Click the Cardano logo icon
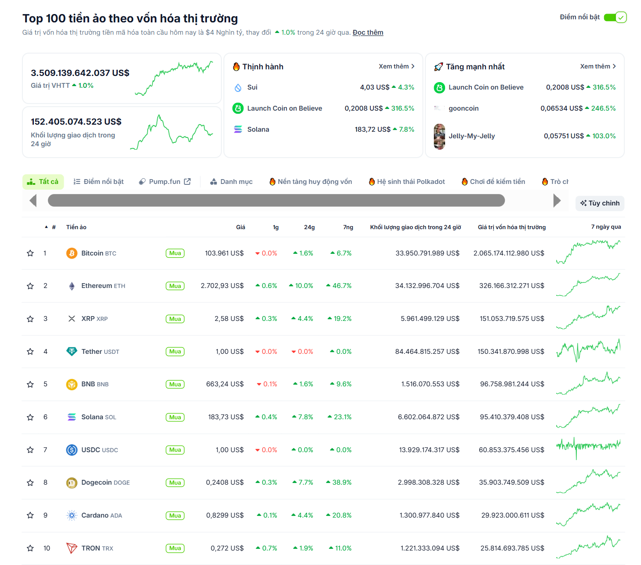Viewport: 641px width, 565px height. [72, 515]
